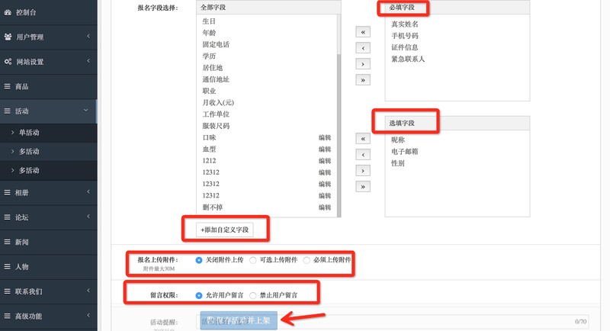Select 职业 in all fields list
This screenshot has height=331, width=610.
point(209,91)
